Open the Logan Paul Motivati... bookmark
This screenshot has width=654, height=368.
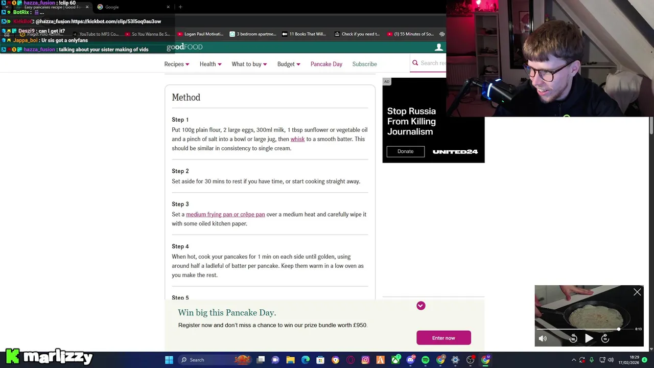200,34
